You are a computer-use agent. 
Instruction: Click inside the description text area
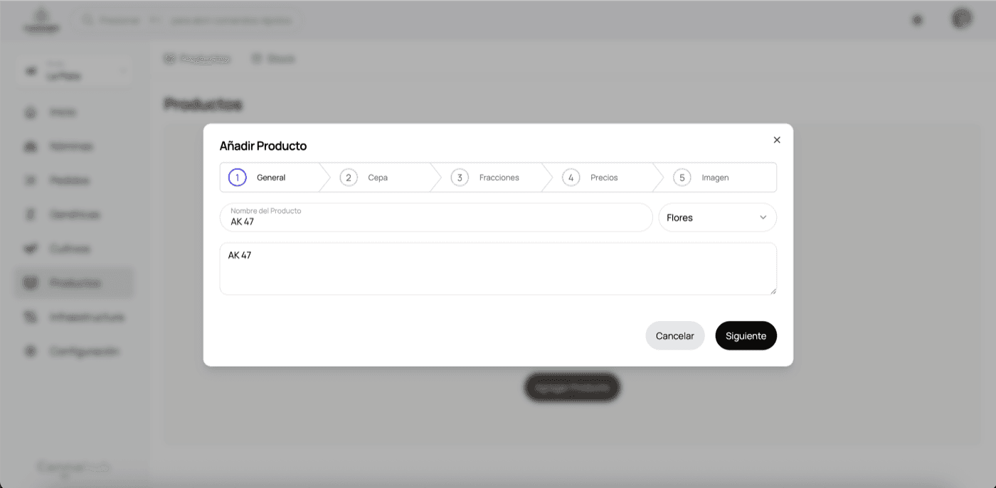[x=497, y=269]
